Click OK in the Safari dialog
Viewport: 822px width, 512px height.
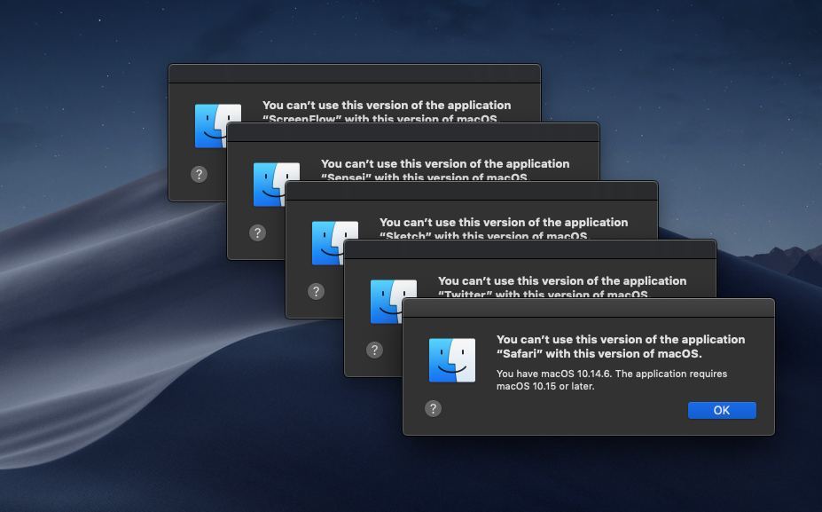pyautogui.click(x=722, y=410)
